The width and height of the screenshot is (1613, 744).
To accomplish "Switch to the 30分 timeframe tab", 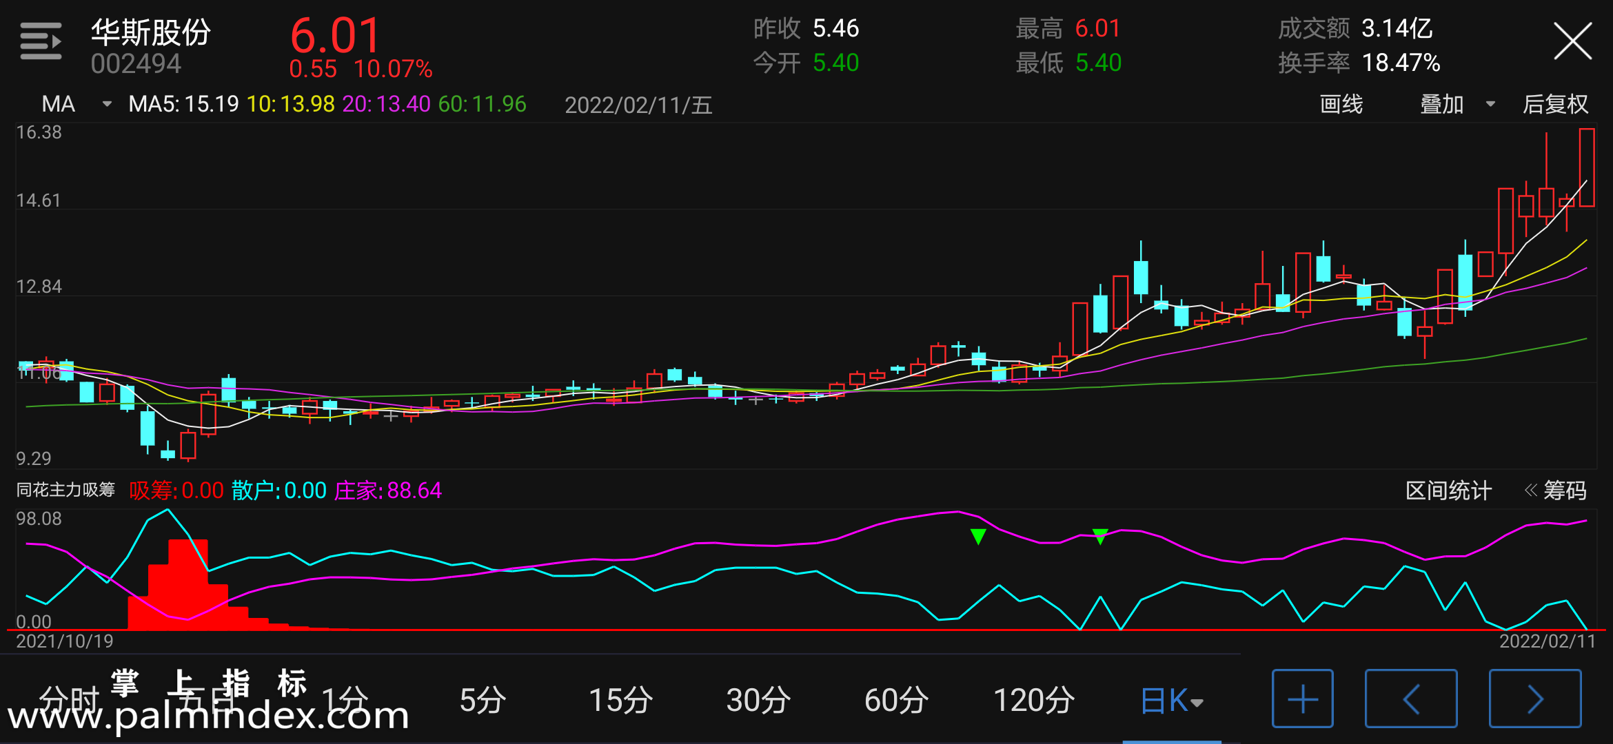I will click(758, 700).
